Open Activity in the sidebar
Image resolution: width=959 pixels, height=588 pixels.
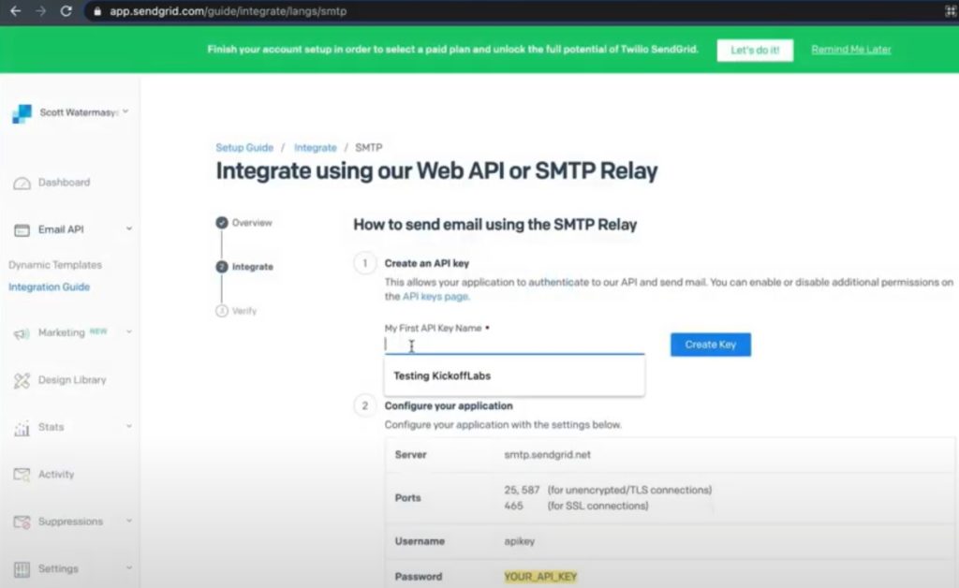click(x=56, y=475)
